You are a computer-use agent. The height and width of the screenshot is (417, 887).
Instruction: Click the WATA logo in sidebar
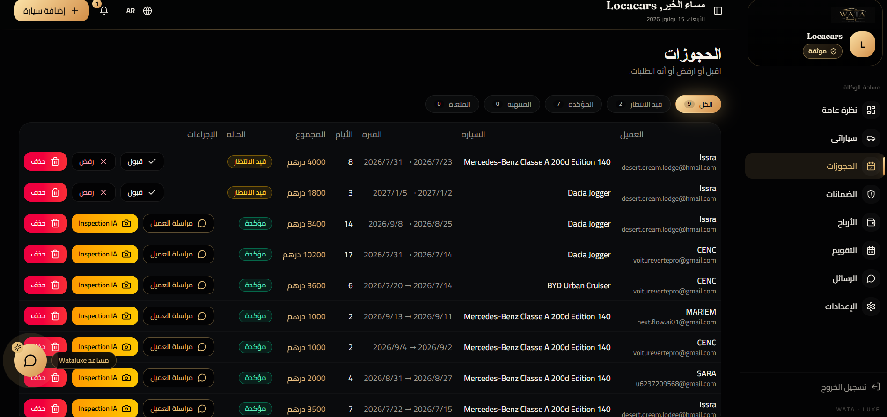click(x=852, y=15)
